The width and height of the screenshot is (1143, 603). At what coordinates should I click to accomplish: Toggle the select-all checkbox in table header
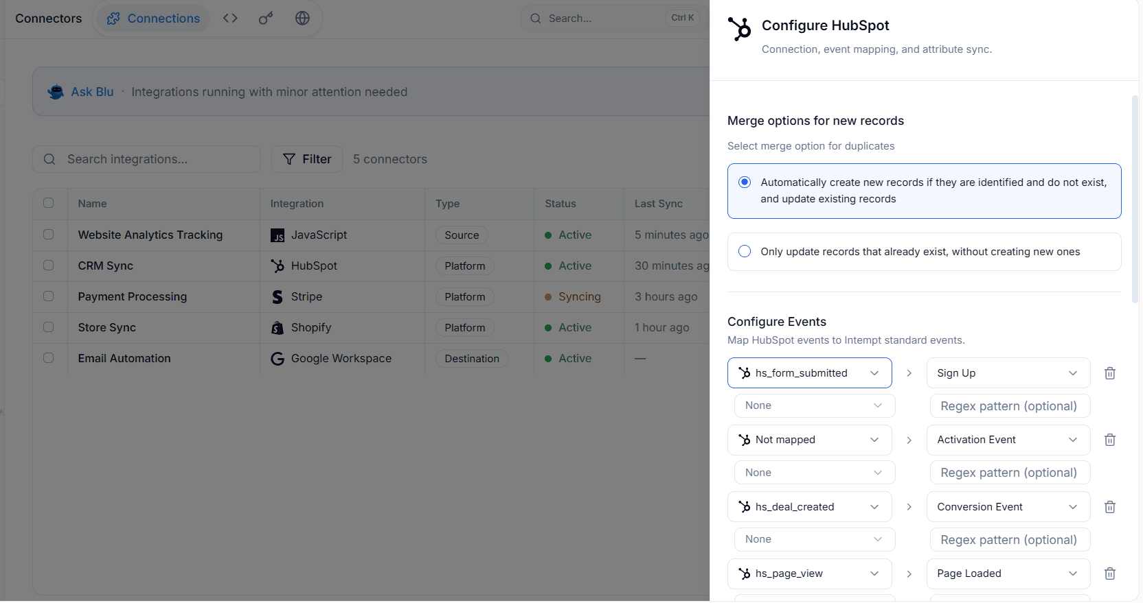pyautogui.click(x=48, y=203)
